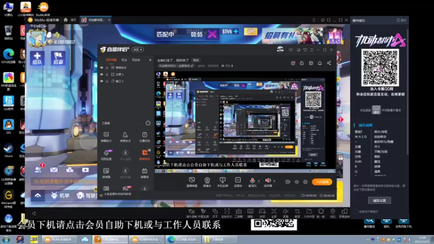Open streaming app hamburger menu
434x244 pixels.
311,50
